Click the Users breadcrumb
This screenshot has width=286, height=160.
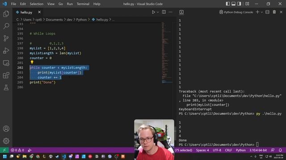coord(27,20)
